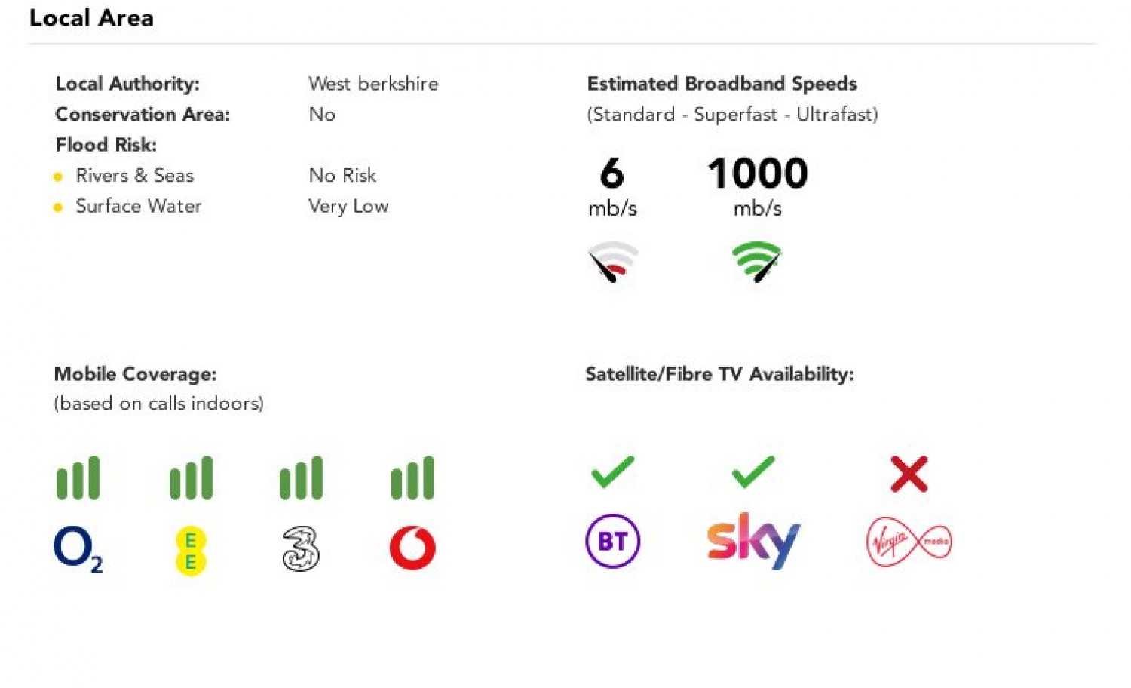Click signal bars above Vodafone logo
The height and width of the screenshot is (688, 1131).
[412, 478]
